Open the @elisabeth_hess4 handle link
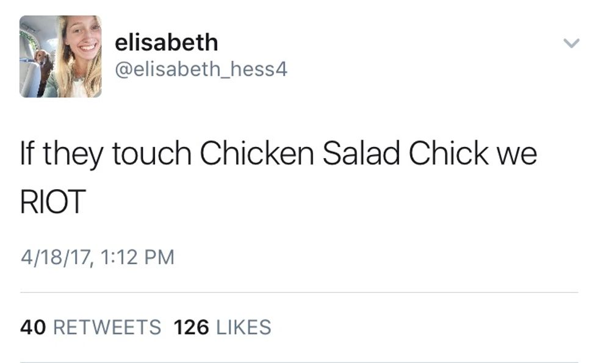The width and height of the screenshot is (598, 363). click(x=201, y=70)
